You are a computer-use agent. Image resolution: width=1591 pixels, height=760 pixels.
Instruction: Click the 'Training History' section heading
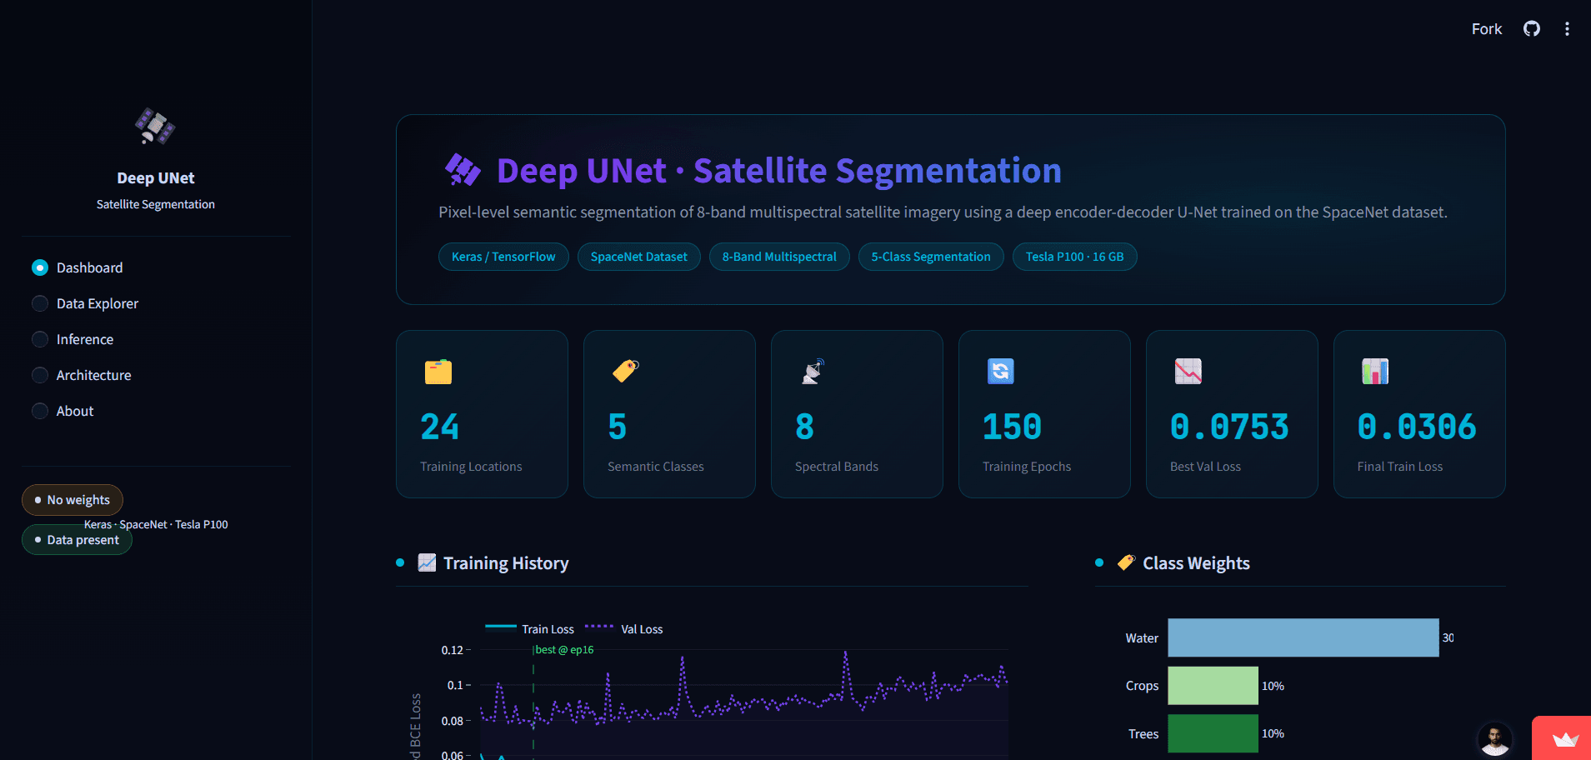tap(506, 563)
